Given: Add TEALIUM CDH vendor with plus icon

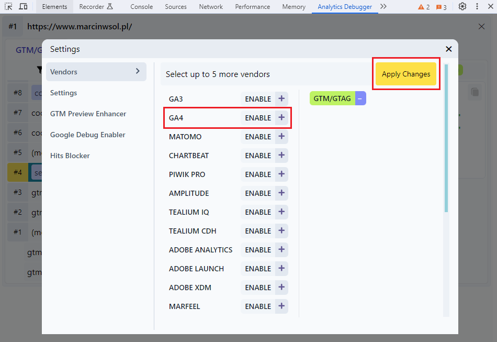Looking at the screenshot, I should (x=281, y=231).
